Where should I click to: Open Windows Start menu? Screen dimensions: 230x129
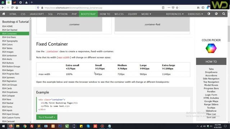3,126
